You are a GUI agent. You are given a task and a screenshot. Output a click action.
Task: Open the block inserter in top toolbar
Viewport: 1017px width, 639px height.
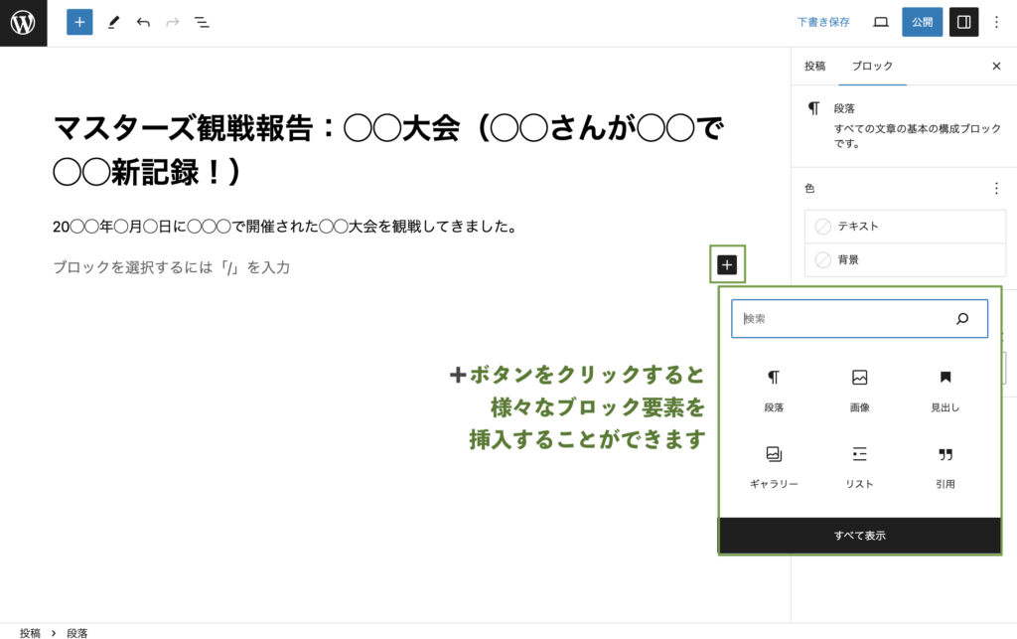[79, 22]
